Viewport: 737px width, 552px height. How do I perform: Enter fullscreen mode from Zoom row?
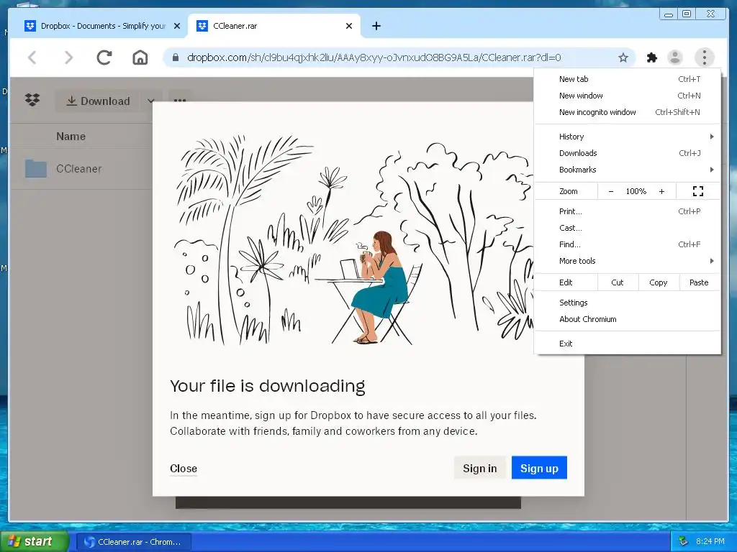pos(698,191)
